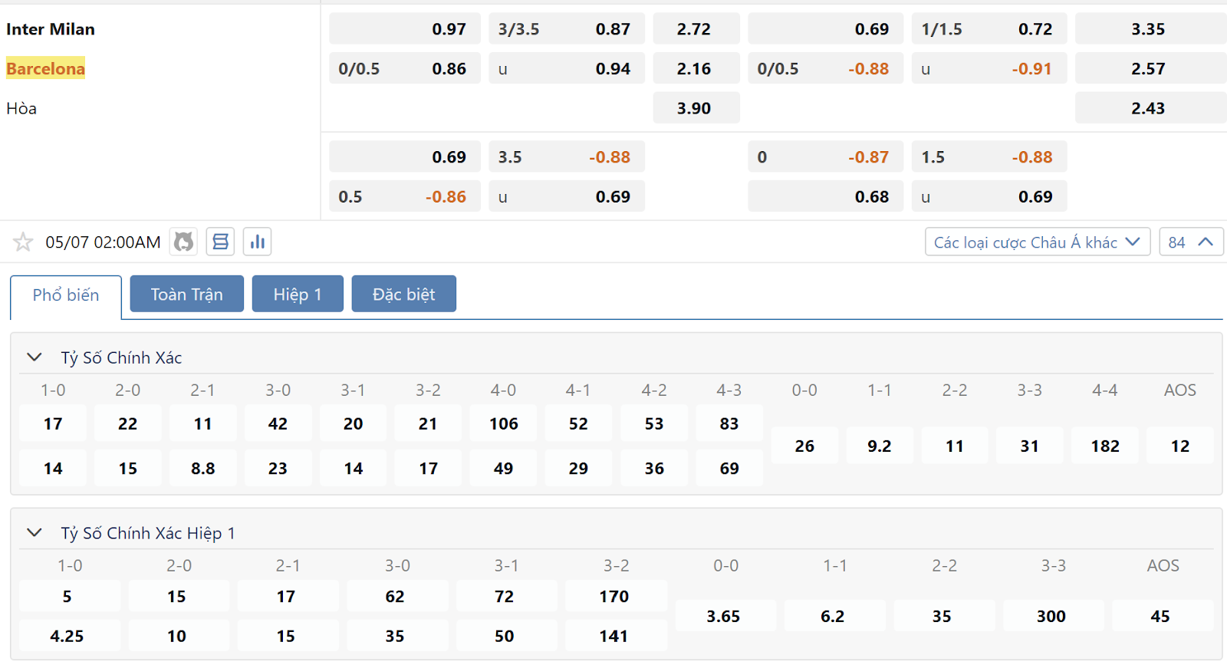Viewport: 1227px width, 665px height.
Task: Bet first-half Barcelona win at 2.57
Action: [x=1150, y=68]
